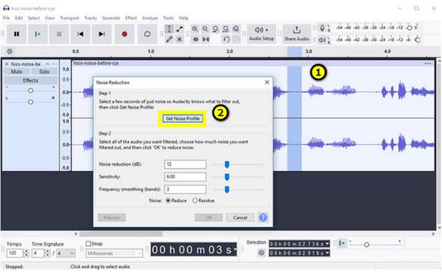The image size is (442, 272).
Task: Open the Analyze menu
Action: pyautogui.click(x=150, y=18)
